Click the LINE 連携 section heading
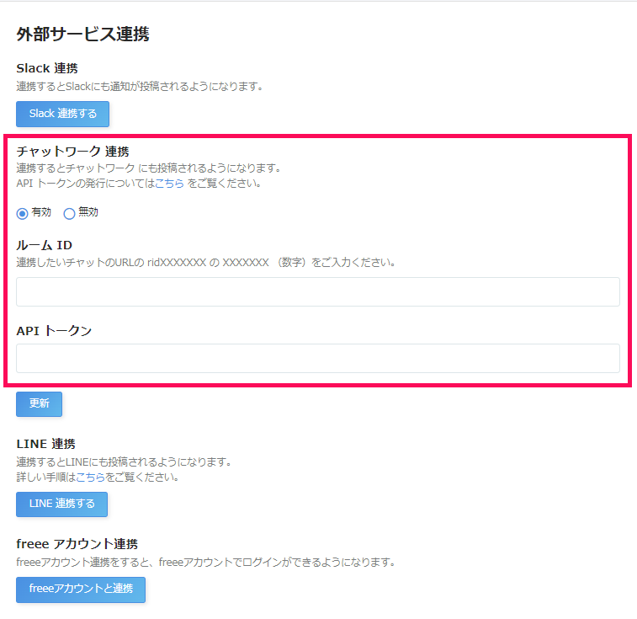 (x=46, y=444)
